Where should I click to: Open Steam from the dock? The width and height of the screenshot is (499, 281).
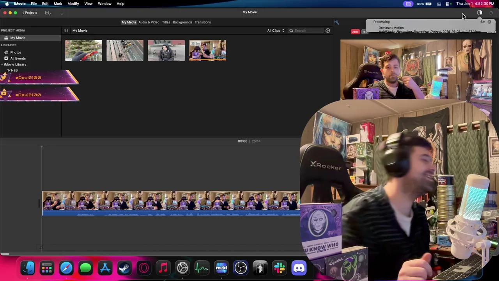124,268
